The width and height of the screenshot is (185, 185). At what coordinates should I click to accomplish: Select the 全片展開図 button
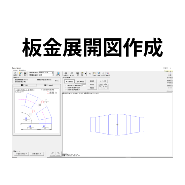tap(80, 82)
